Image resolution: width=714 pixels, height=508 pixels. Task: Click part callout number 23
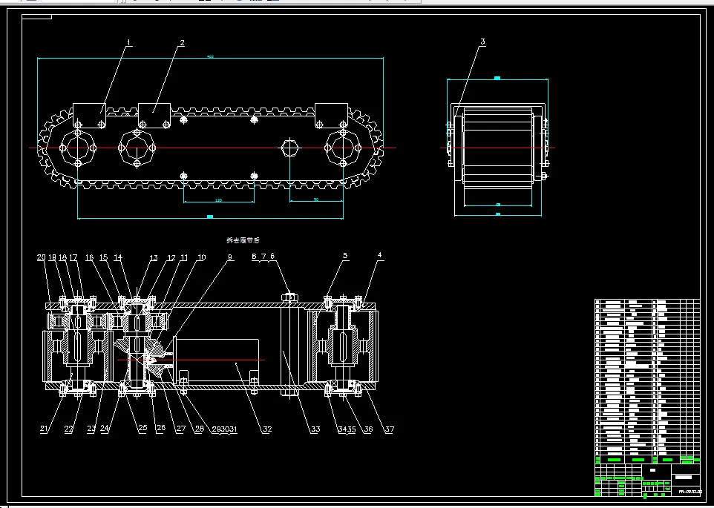coord(91,429)
